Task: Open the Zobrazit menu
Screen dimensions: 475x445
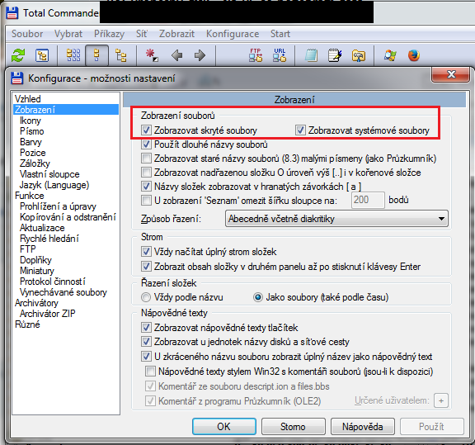Action: (x=177, y=34)
